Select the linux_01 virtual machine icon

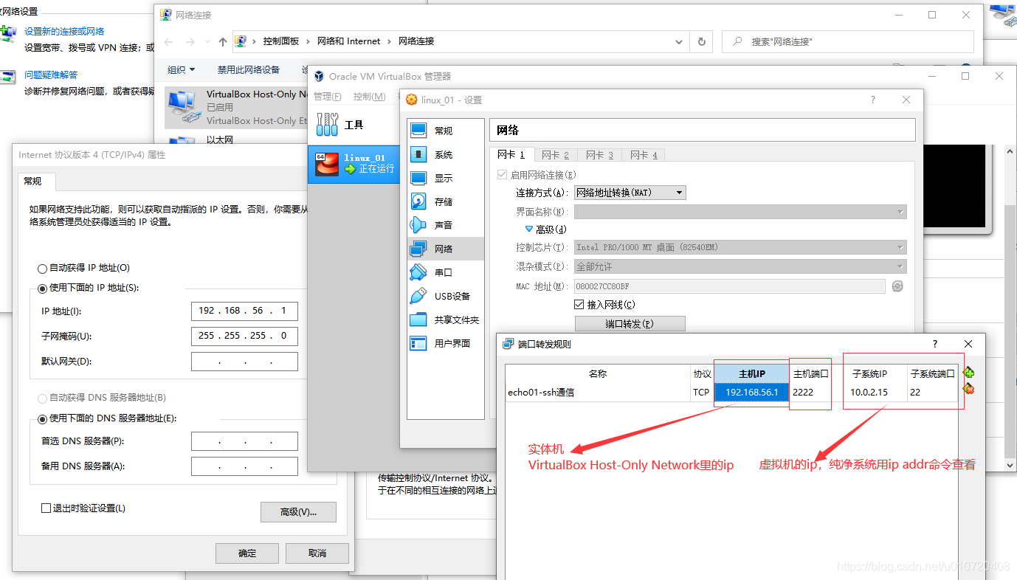[x=327, y=164]
